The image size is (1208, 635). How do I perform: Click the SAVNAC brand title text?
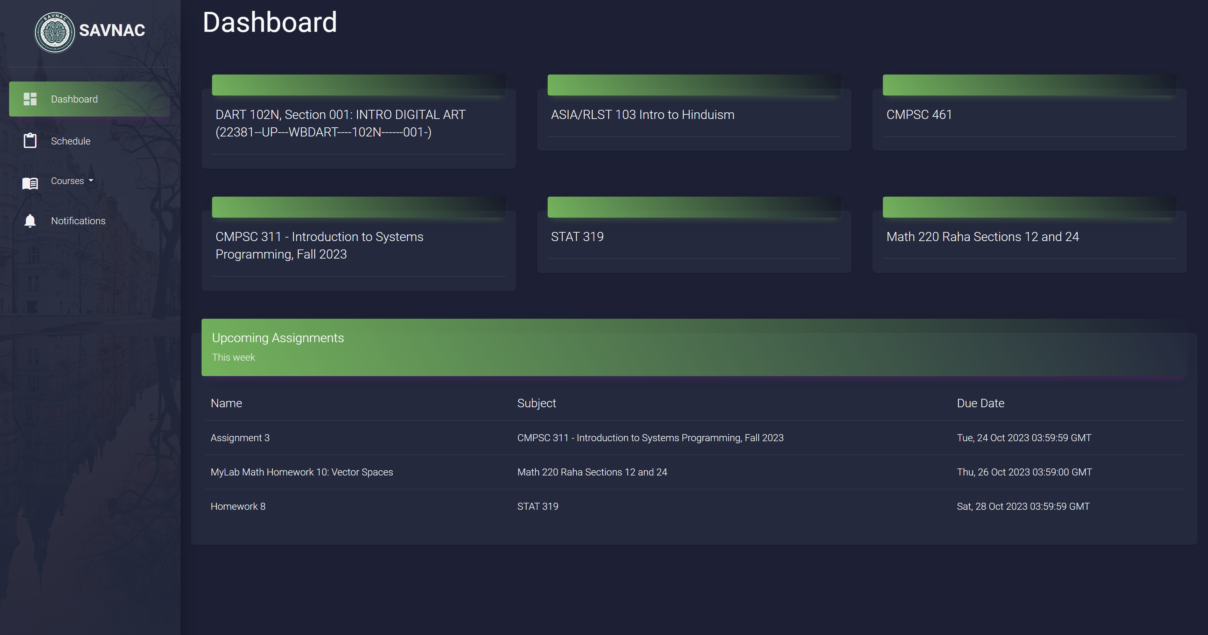(112, 30)
